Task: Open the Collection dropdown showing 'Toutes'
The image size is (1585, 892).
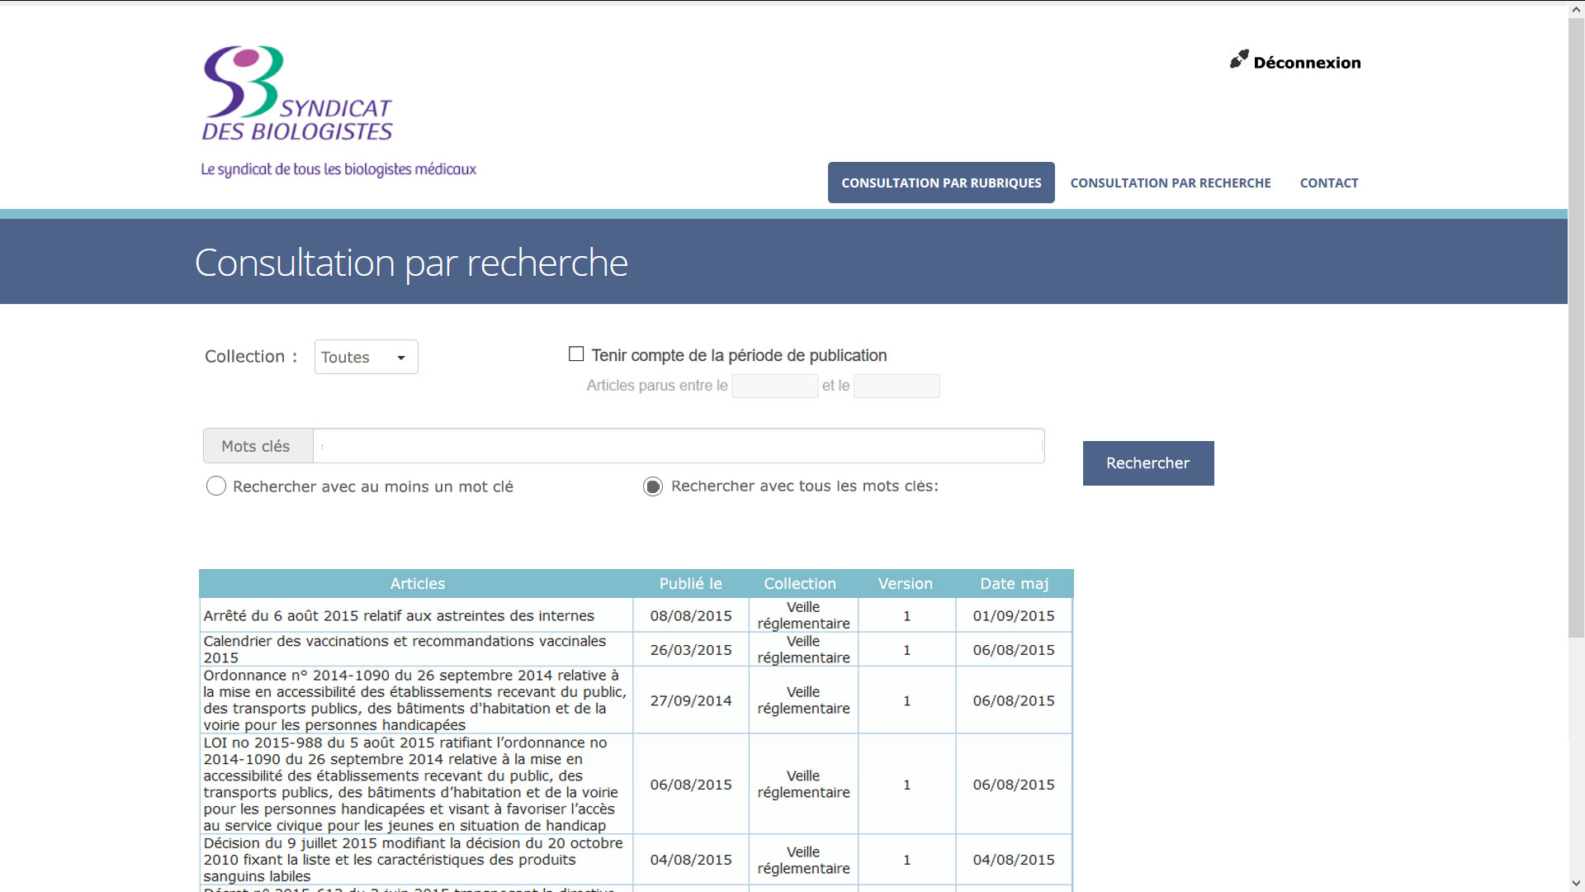Action: (x=366, y=356)
